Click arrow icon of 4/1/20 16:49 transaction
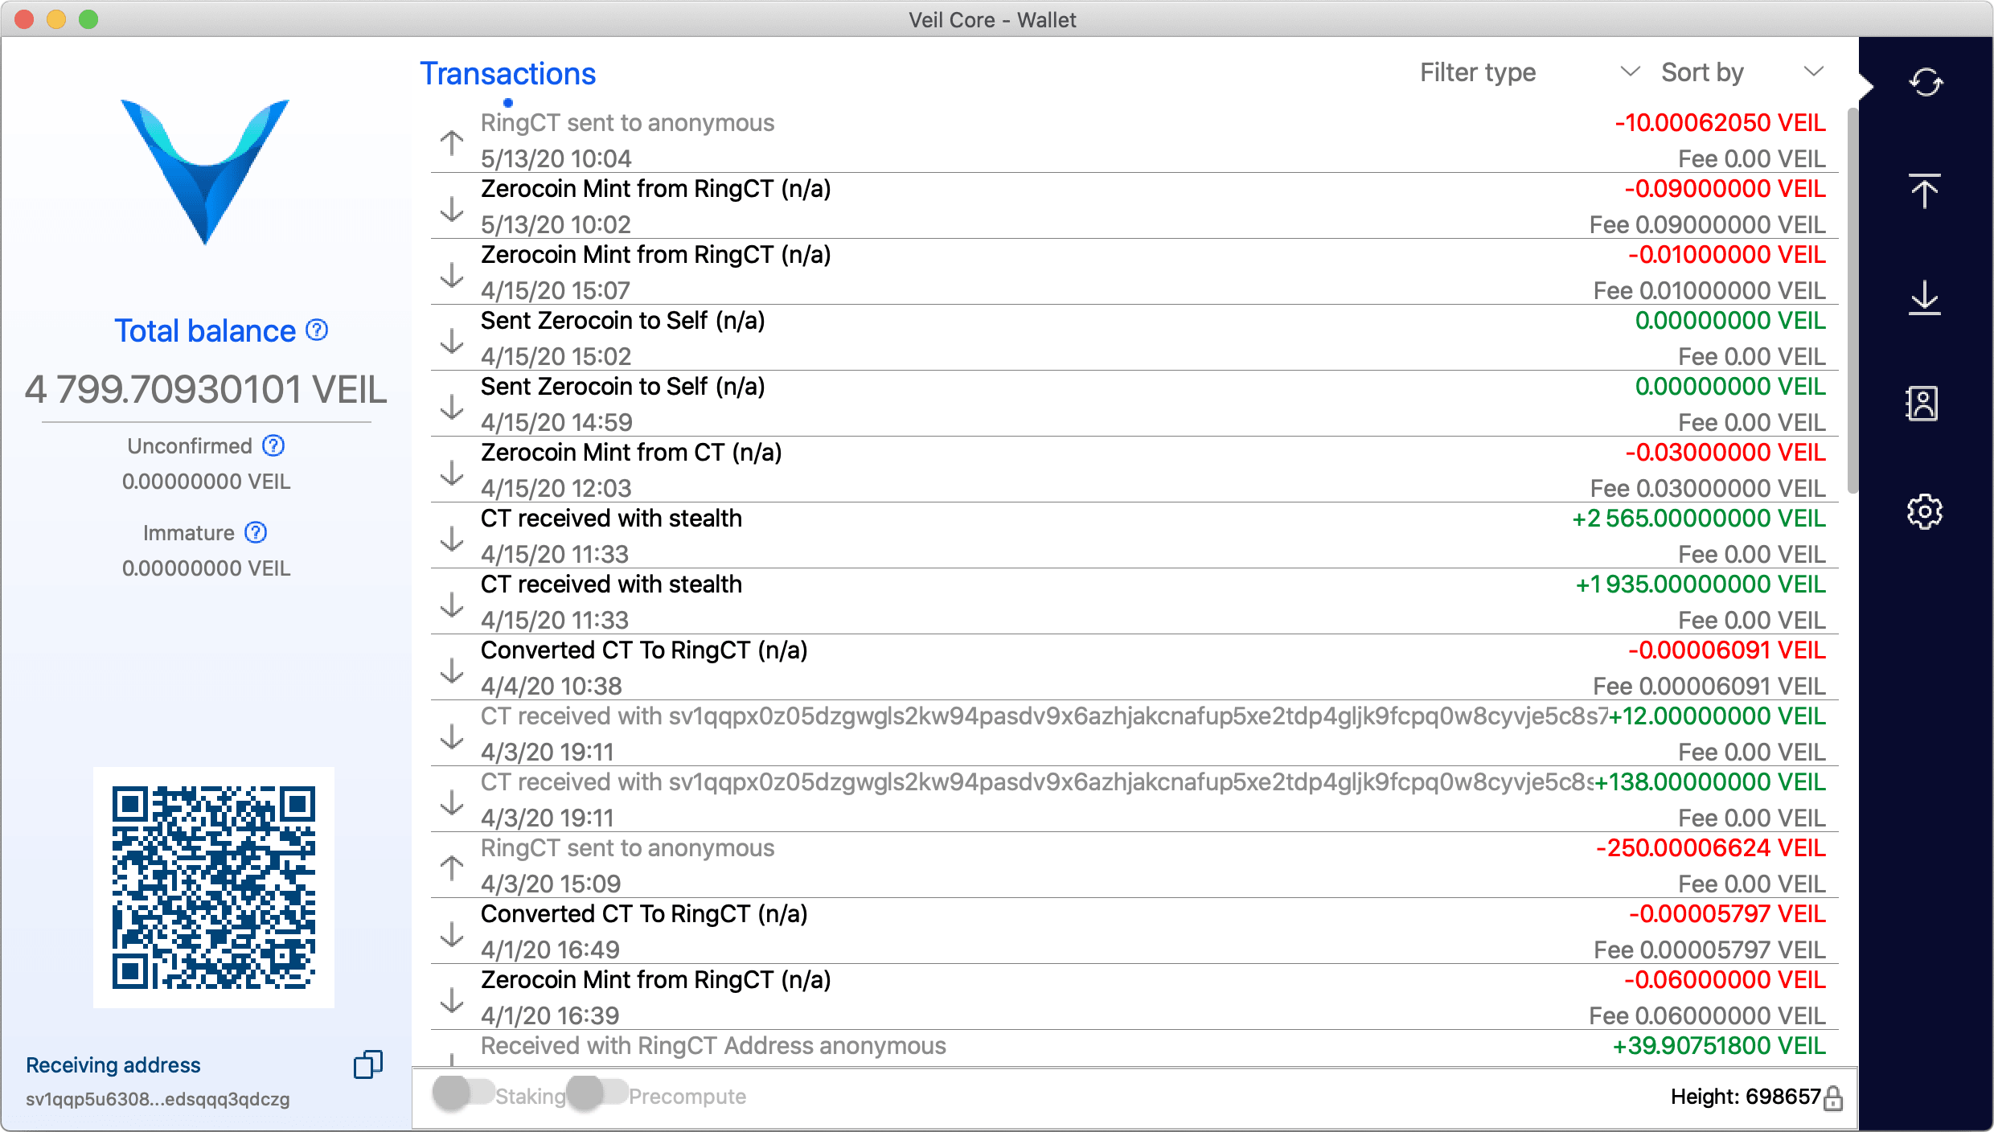The height and width of the screenshot is (1132, 1994). [452, 934]
